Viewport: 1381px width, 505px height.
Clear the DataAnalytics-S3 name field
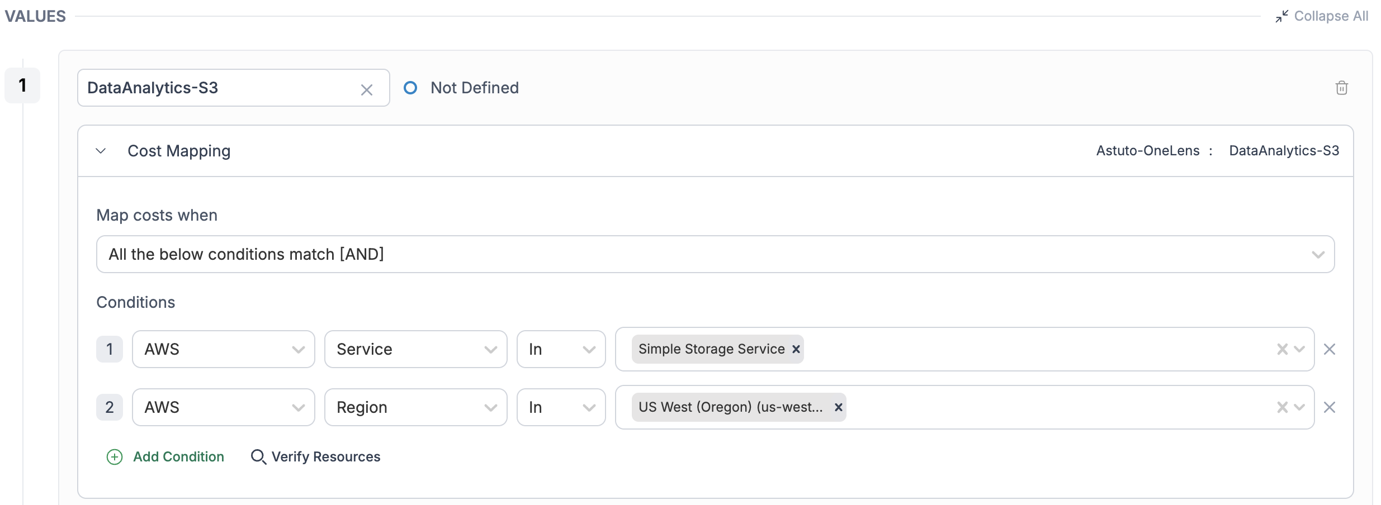[x=366, y=90]
